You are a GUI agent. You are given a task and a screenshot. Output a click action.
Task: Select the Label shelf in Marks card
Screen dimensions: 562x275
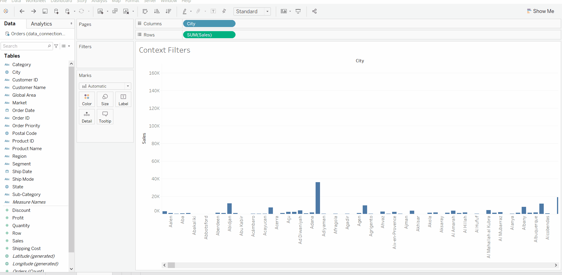[x=123, y=99]
